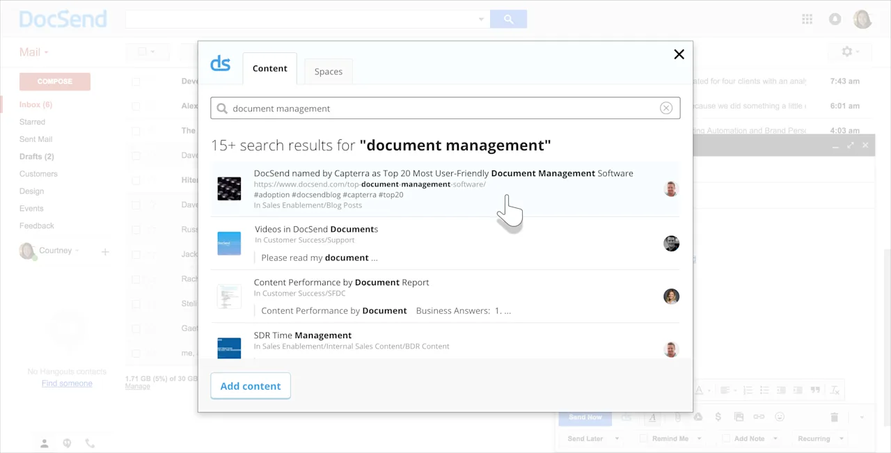Click the search magnifier icon in DocSend search

click(x=221, y=108)
